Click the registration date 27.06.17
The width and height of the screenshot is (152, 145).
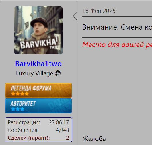[59, 122]
